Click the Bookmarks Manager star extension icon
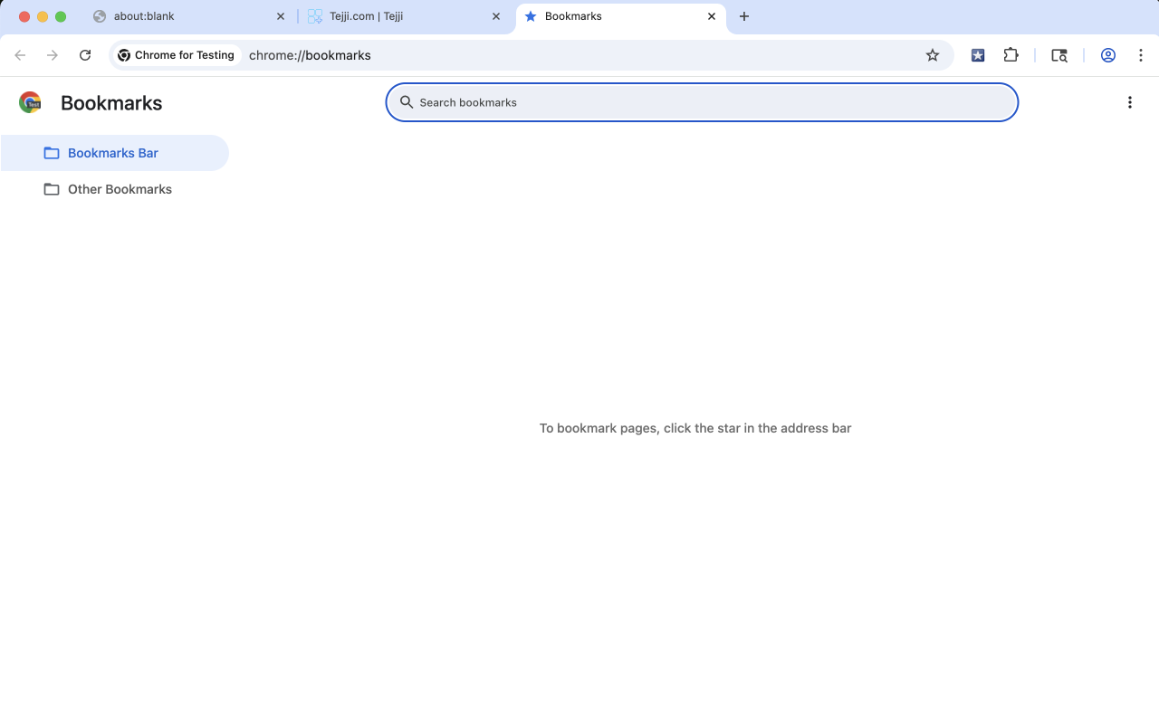Screen dimensions: 1159x724 [978, 55]
